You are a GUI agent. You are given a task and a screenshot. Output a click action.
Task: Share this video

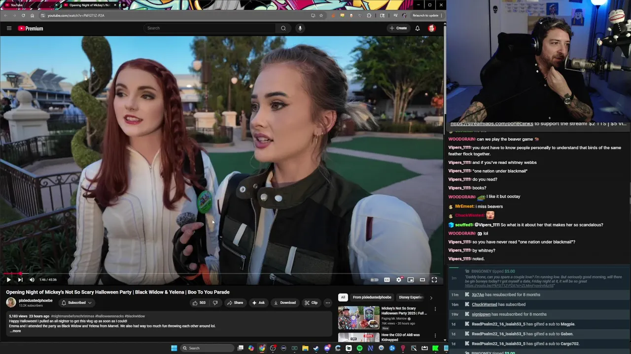[235, 303]
